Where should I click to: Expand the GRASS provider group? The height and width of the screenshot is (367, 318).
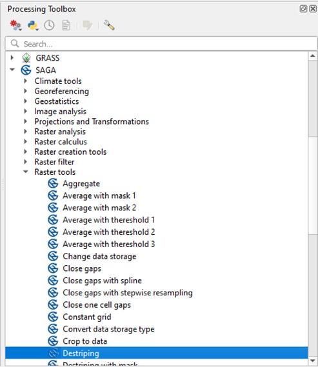click(12, 57)
